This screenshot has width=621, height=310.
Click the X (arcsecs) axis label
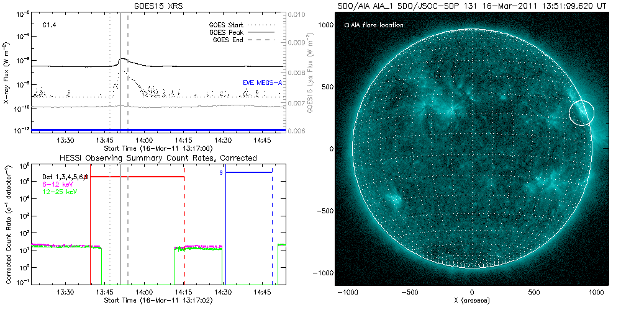pyautogui.click(x=472, y=301)
